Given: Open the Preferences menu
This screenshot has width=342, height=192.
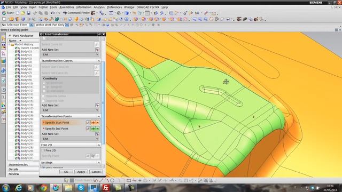Looking at the screenshot, I should tap(114, 7).
